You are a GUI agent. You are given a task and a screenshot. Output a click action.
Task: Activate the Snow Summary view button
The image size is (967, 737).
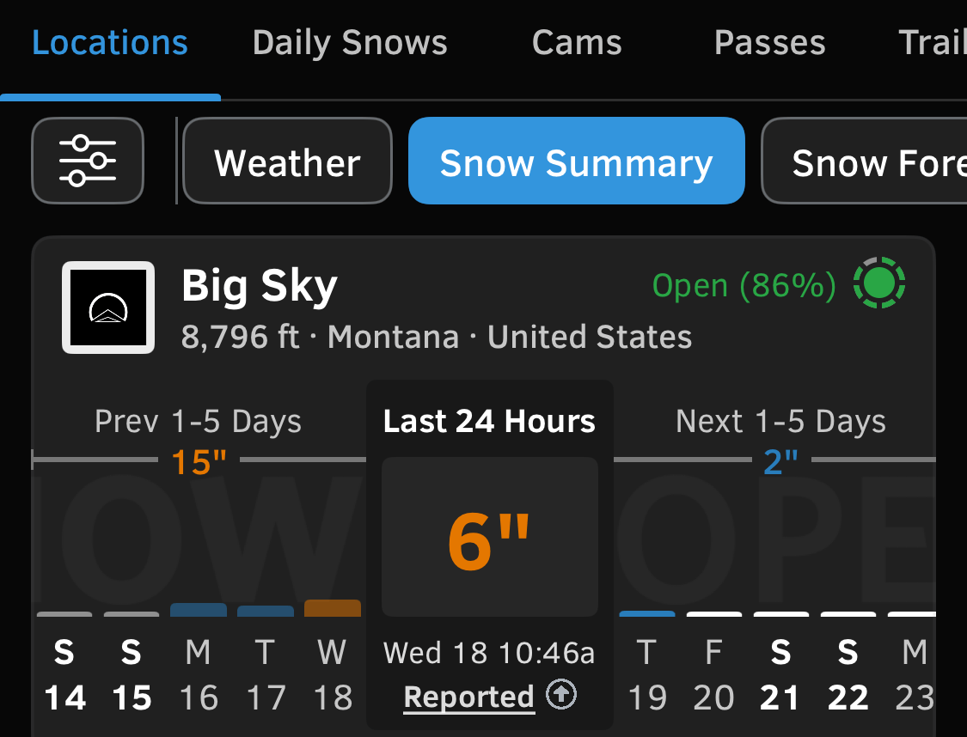(576, 161)
